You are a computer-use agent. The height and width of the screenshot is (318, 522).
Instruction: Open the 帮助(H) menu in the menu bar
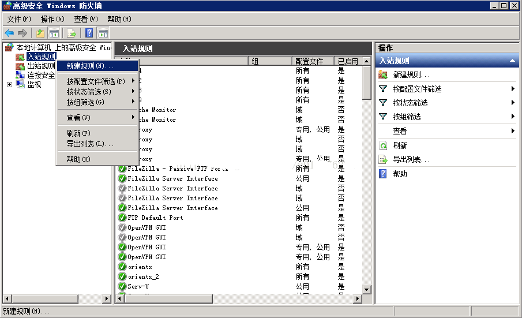click(x=119, y=19)
